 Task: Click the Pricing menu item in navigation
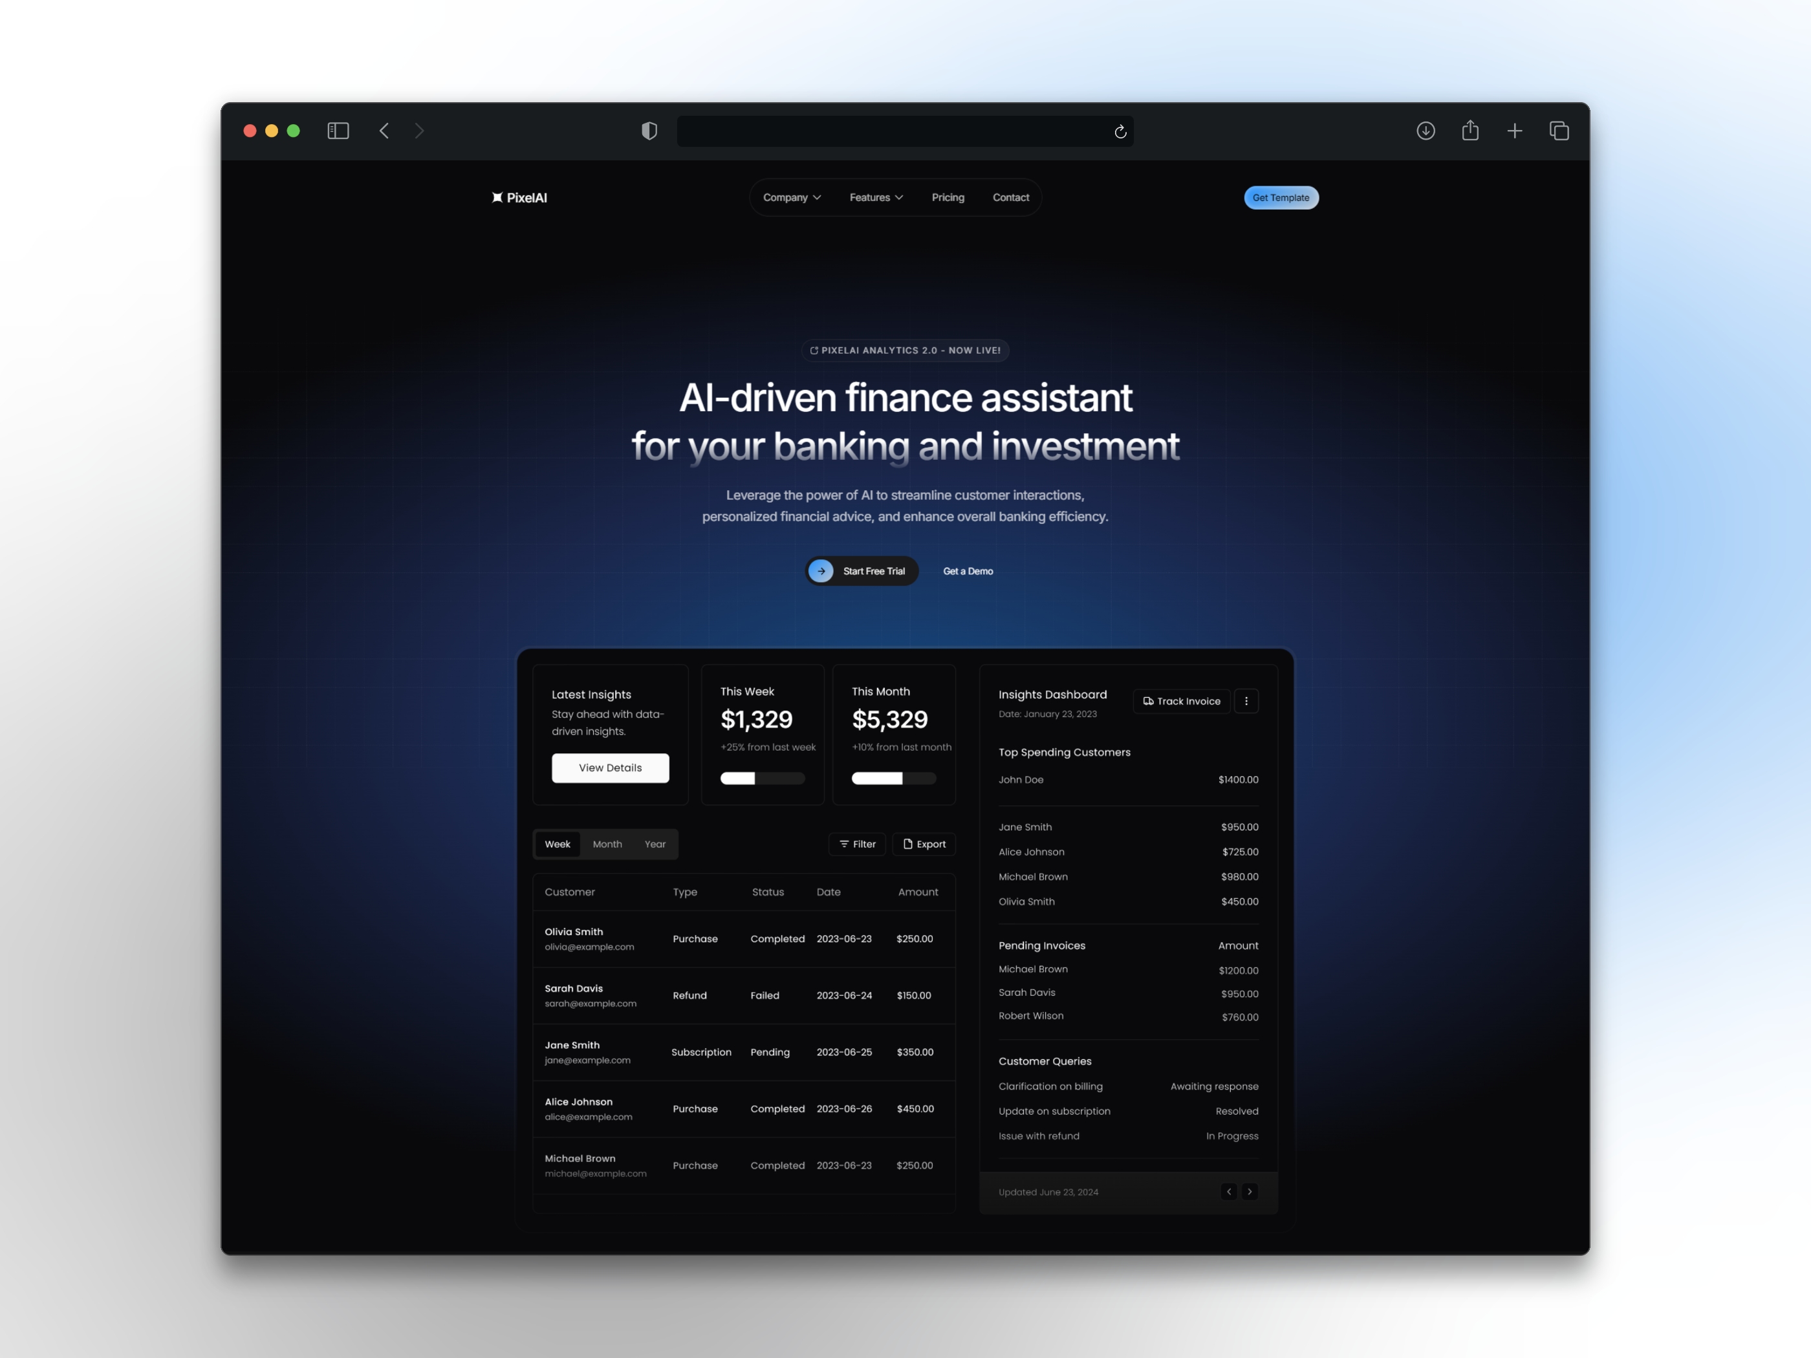tap(947, 197)
